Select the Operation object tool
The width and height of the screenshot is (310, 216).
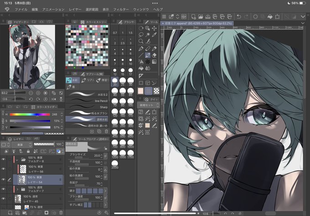(148, 28)
